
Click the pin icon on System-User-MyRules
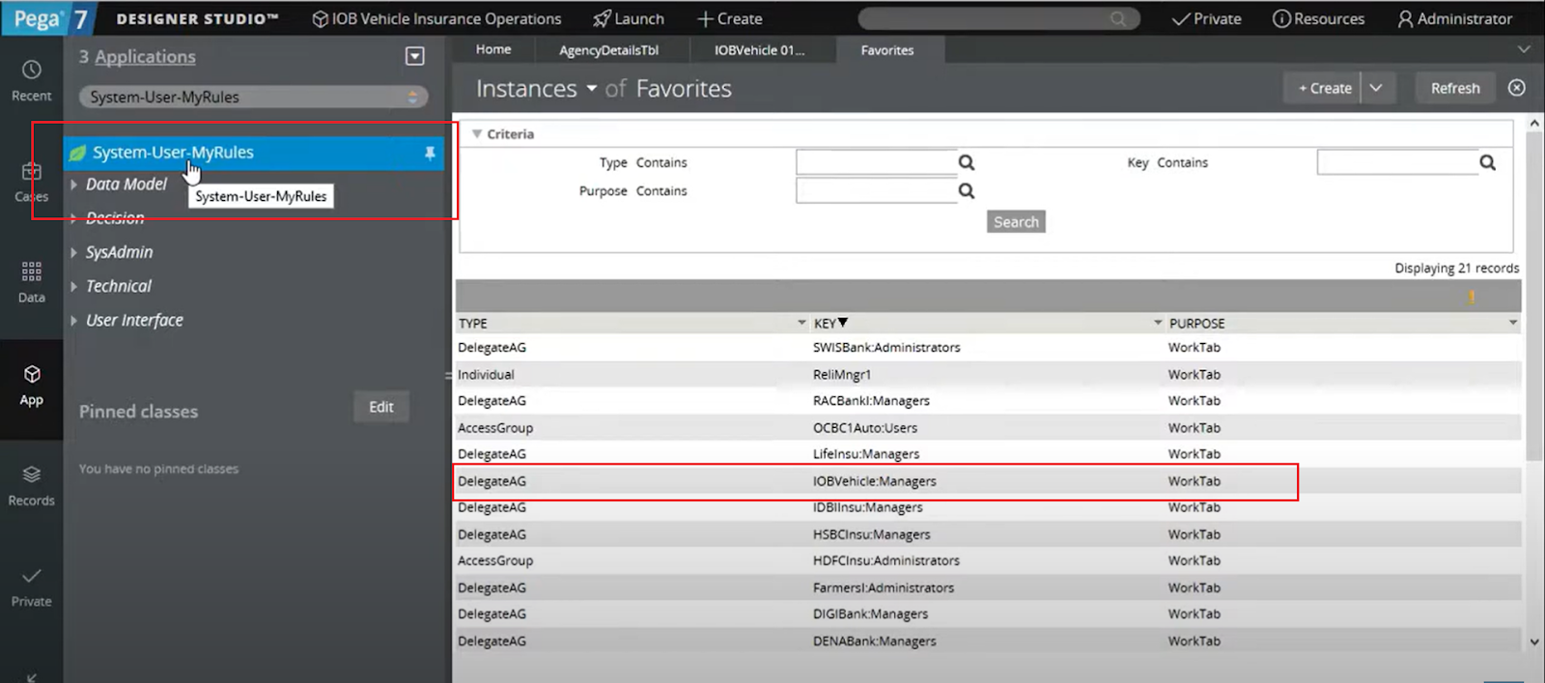pos(430,153)
